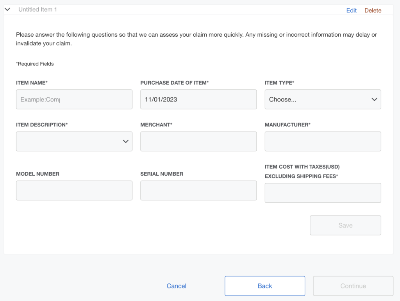Click the Required Fields note
This screenshot has width=400, height=301.
coord(34,64)
